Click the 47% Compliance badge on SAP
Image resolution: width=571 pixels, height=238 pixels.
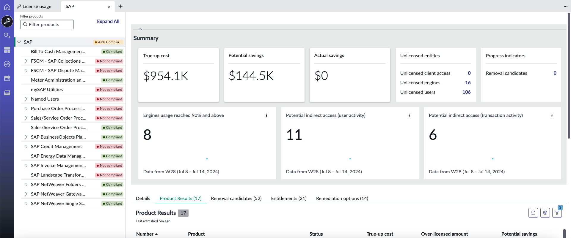(x=108, y=42)
